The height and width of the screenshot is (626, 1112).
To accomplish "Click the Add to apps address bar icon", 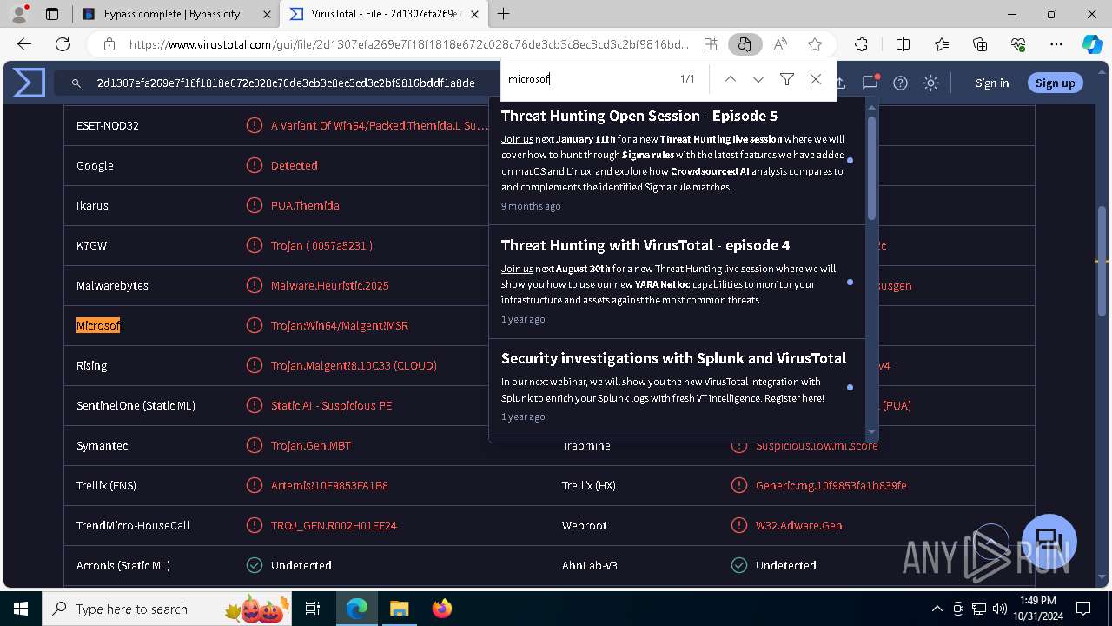I will pyautogui.click(x=711, y=44).
